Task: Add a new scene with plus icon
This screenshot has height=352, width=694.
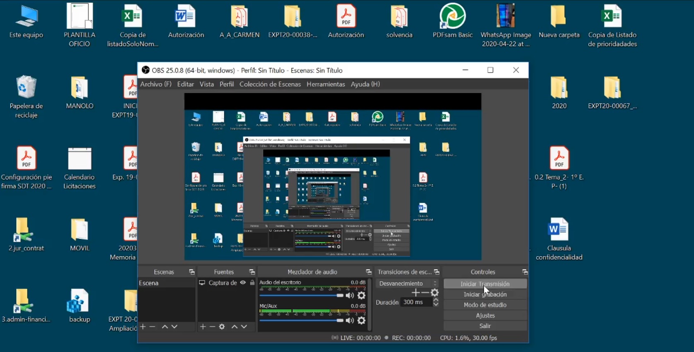Action: pyautogui.click(x=143, y=327)
